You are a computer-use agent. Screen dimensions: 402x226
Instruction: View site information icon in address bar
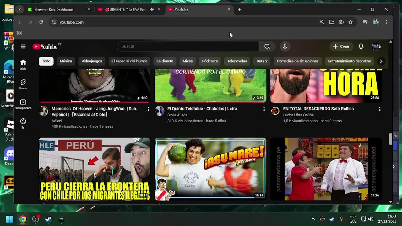coord(54,22)
